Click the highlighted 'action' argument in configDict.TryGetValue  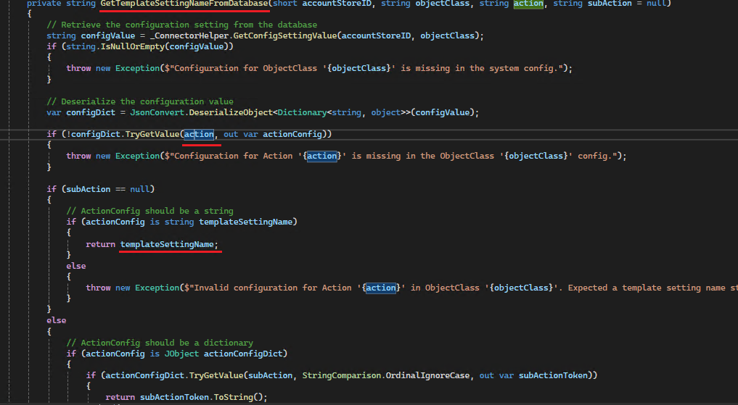[x=199, y=134]
